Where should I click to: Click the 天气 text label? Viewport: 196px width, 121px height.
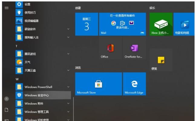[x=28, y=62]
